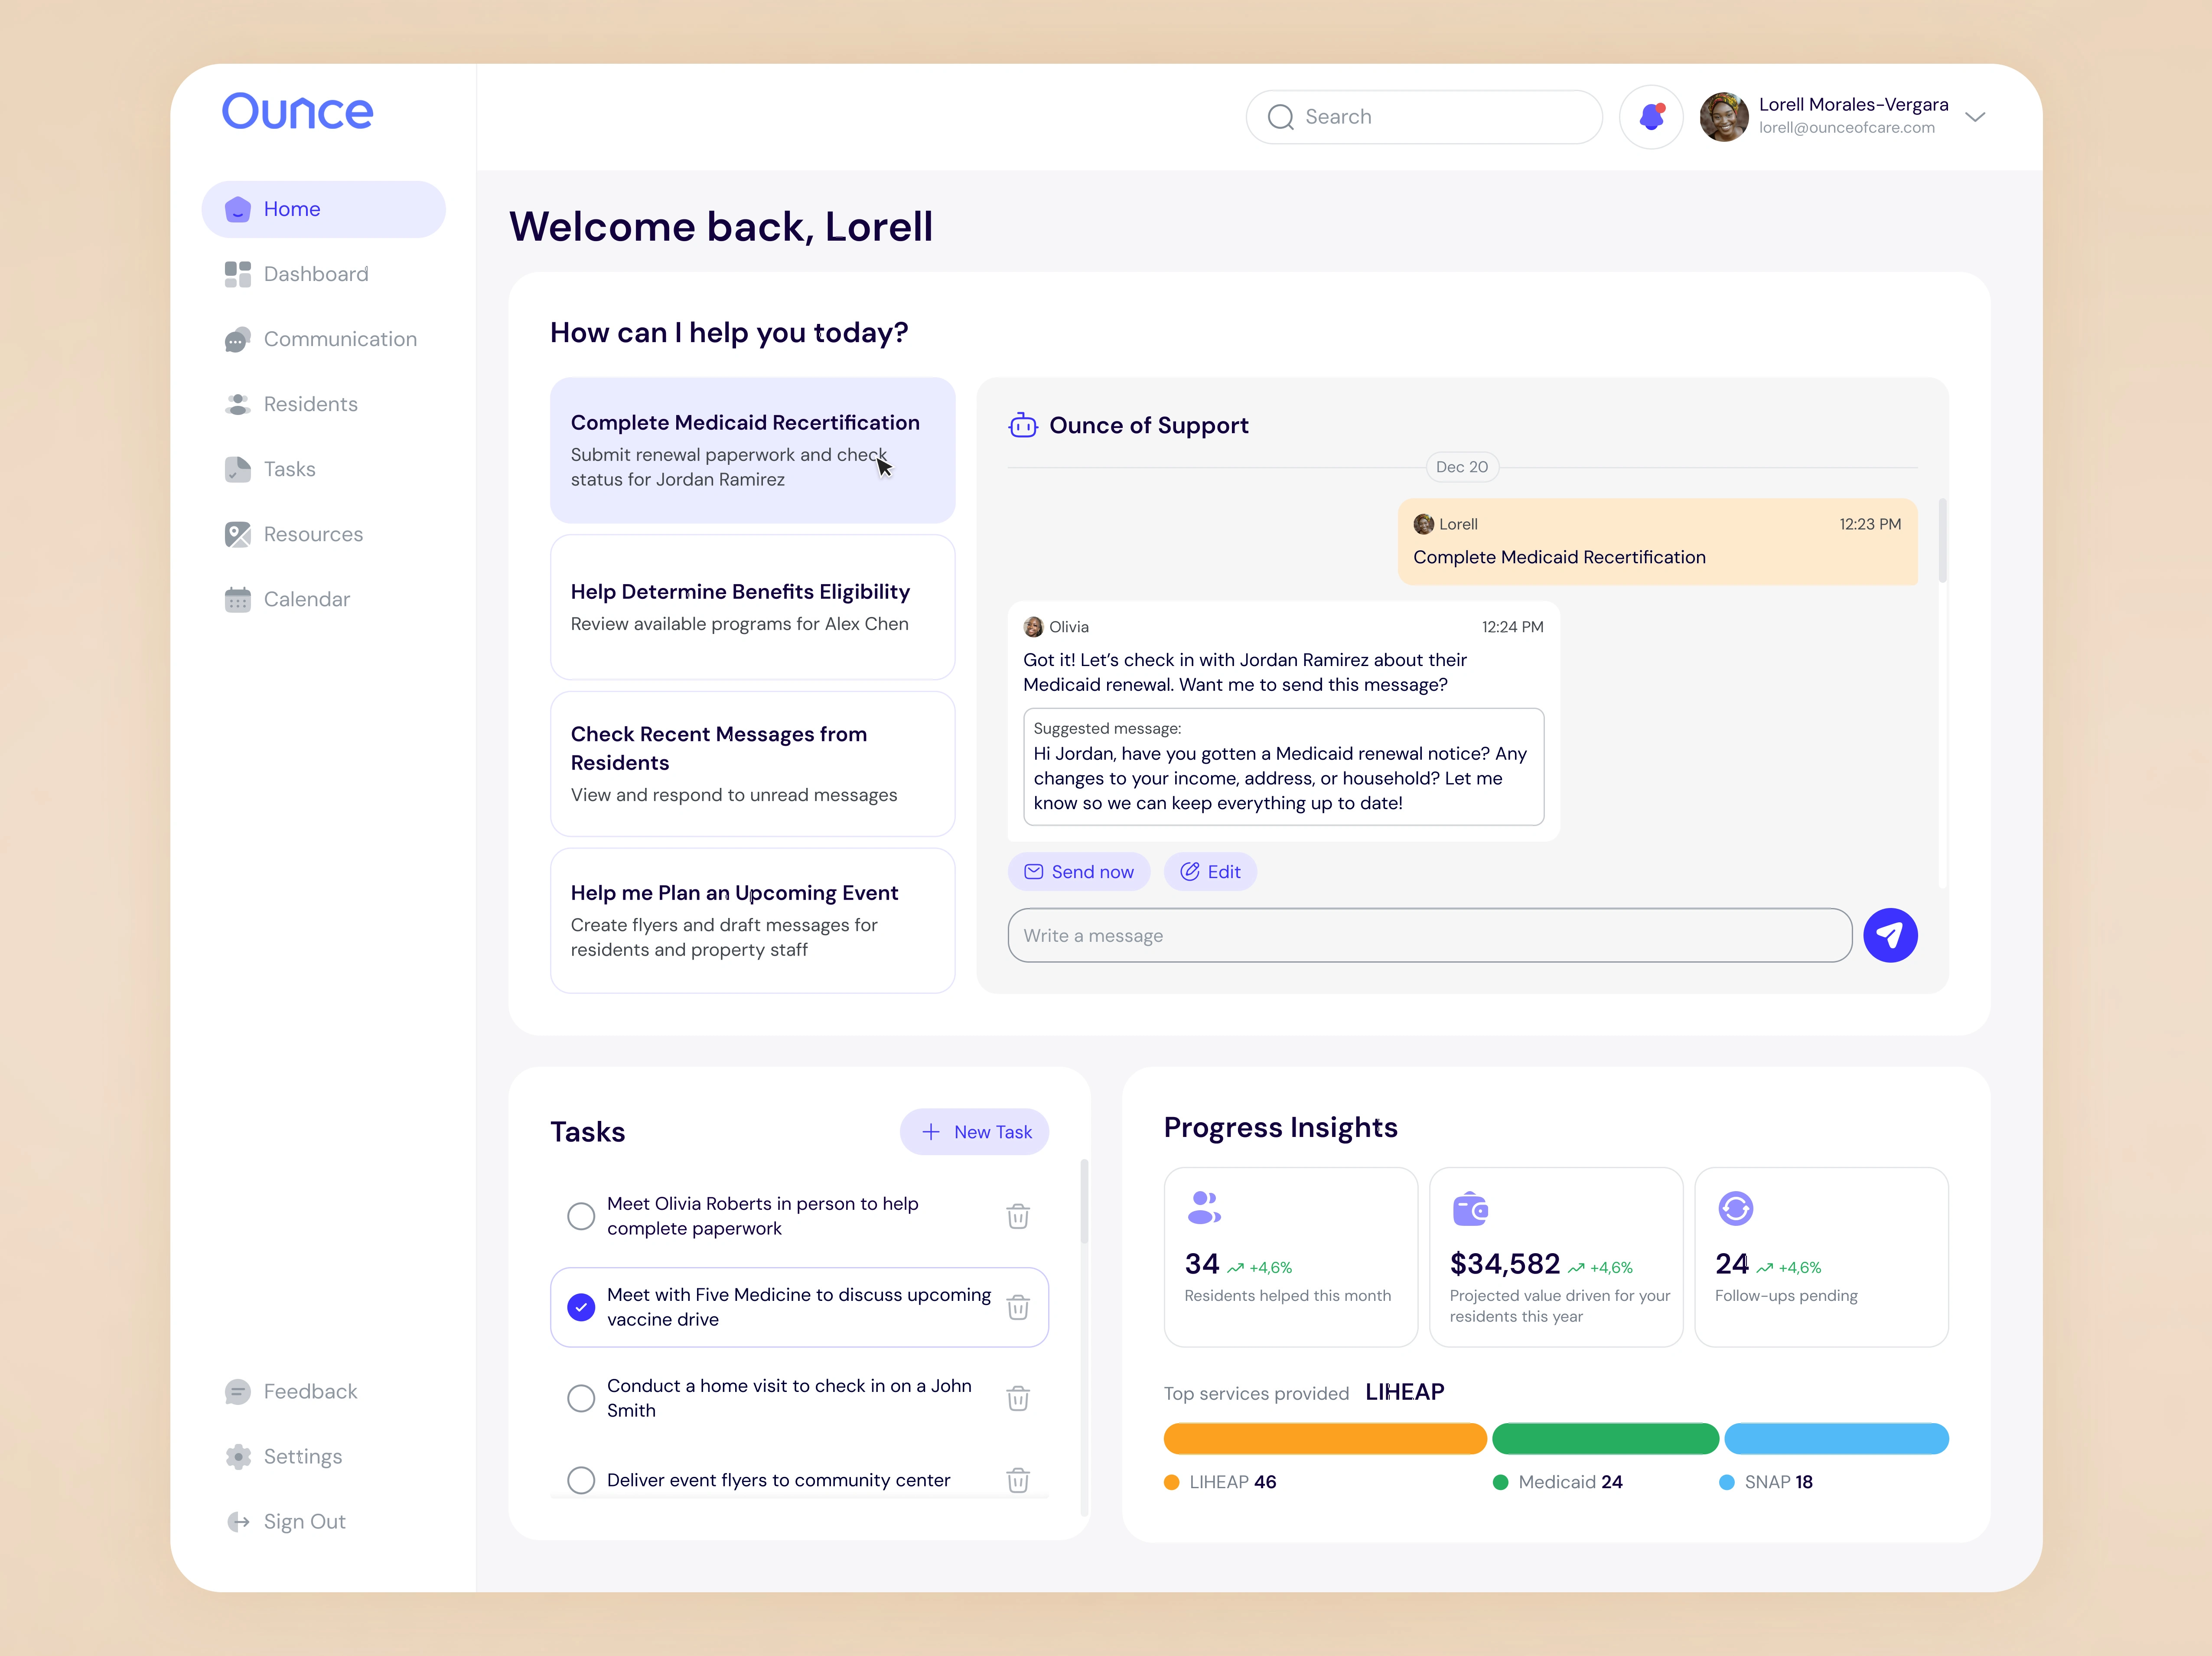Click Olivia's avatar in chat message

pyautogui.click(x=1033, y=627)
